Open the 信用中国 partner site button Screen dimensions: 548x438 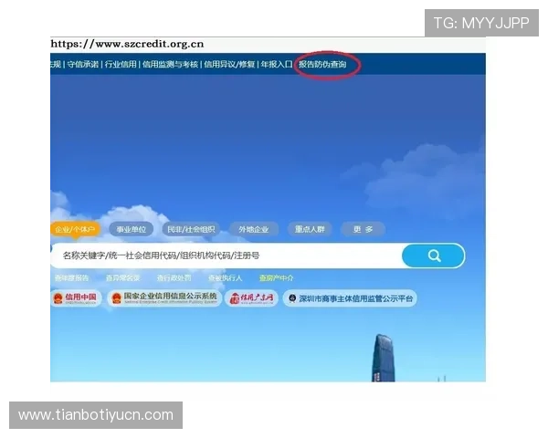point(76,298)
